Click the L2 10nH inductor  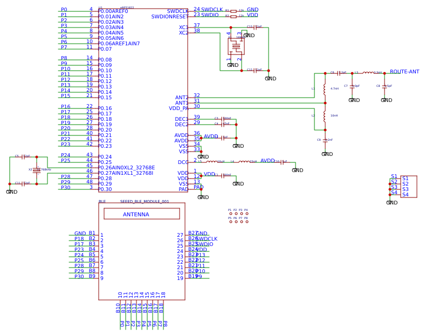pos(325,116)
